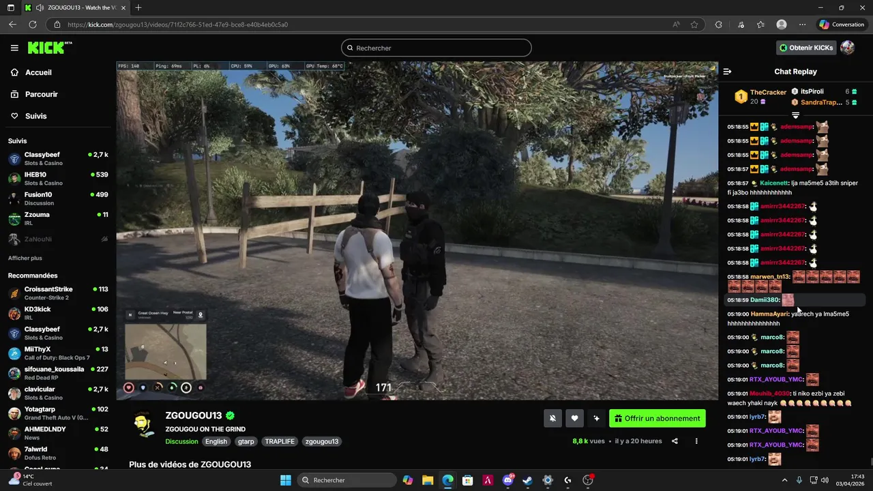873x491 pixels.
Task: Open Discussion category link
Action: tap(181, 441)
